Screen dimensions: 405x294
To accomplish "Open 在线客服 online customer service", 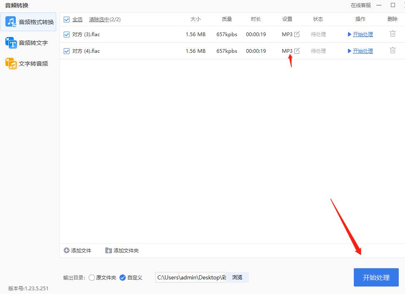I will pyautogui.click(x=361, y=5).
